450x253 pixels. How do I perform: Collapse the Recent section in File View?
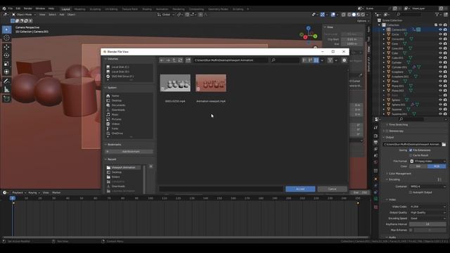pos(112,160)
